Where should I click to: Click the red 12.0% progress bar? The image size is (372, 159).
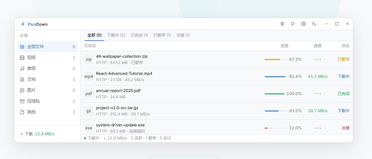276,128
